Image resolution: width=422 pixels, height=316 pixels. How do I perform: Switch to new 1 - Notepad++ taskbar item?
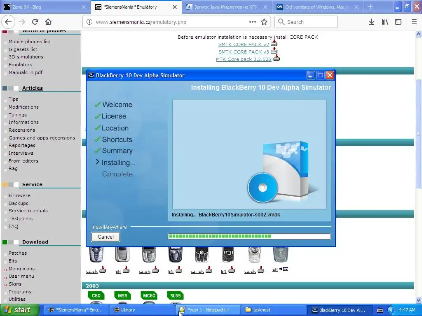(208, 310)
